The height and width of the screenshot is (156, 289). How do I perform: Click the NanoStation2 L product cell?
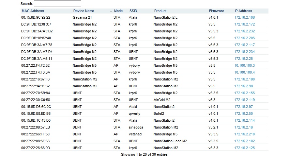[x=165, y=17]
